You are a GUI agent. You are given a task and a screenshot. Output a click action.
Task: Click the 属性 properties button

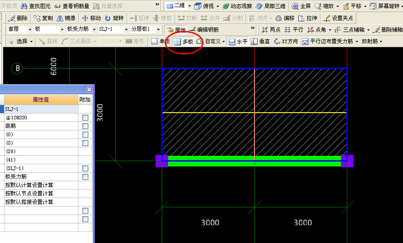[x=177, y=30]
